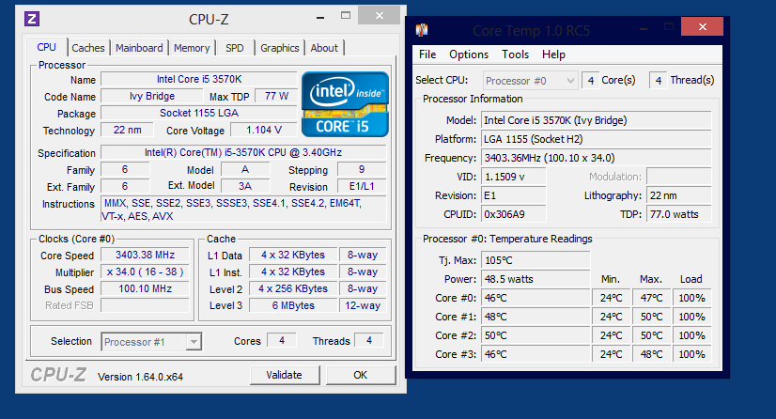Click the TDP value 77.0 watts
The image size is (776, 419).
679,214
